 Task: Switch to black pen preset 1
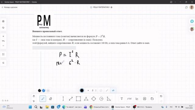point(40,90)
